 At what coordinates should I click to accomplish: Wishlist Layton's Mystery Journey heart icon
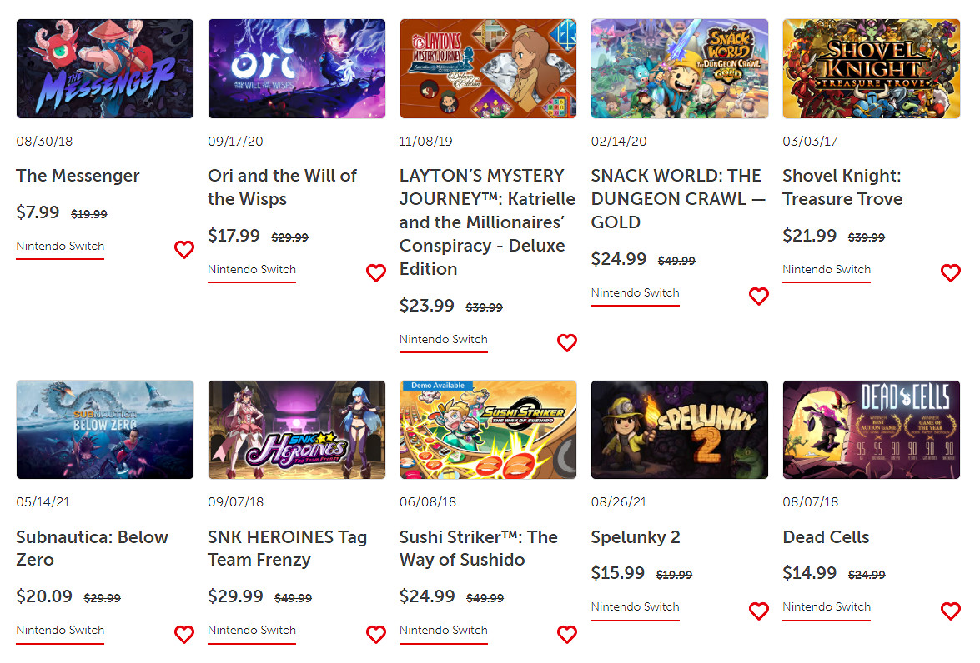coord(567,342)
